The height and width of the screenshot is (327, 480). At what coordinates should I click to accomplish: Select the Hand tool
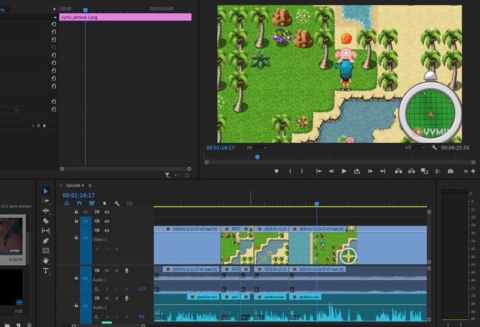[46, 260]
